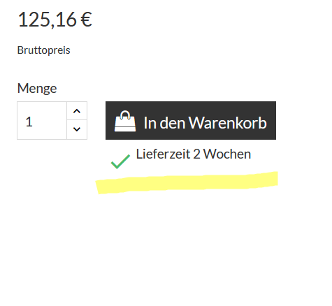Click the yellow highlight stroke
The height and width of the screenshot is (306, 332).
coord(187,183)
